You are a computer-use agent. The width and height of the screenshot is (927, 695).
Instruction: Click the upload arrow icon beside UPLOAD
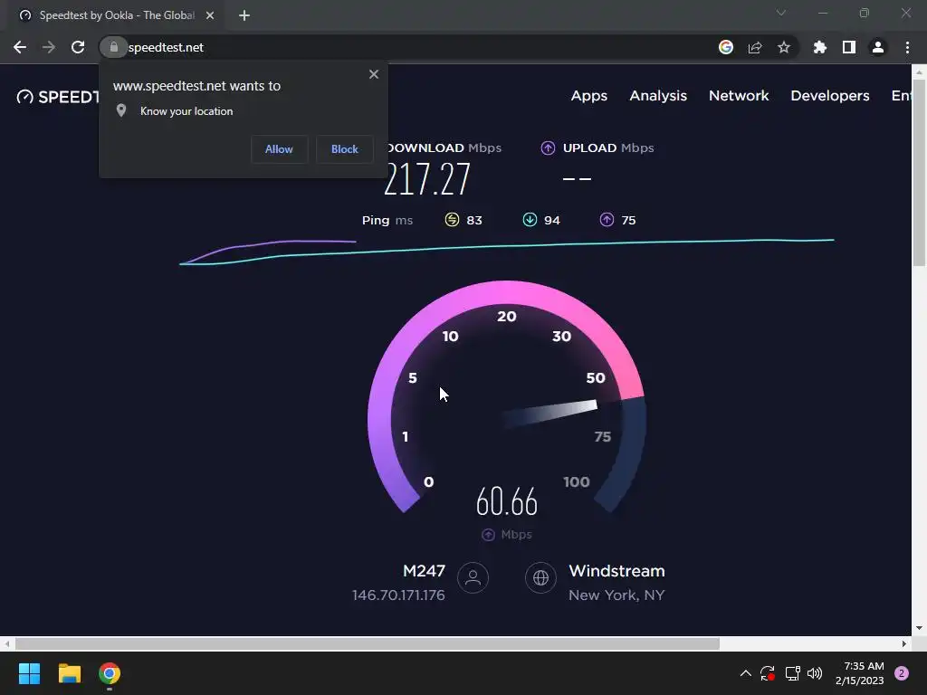pos(548,148)
